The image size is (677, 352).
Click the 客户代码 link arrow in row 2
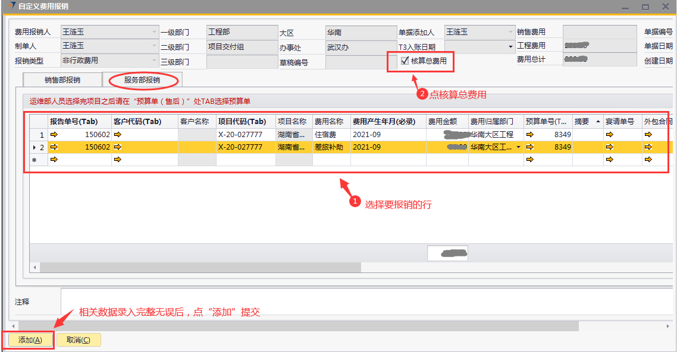(x=117, y=147)
